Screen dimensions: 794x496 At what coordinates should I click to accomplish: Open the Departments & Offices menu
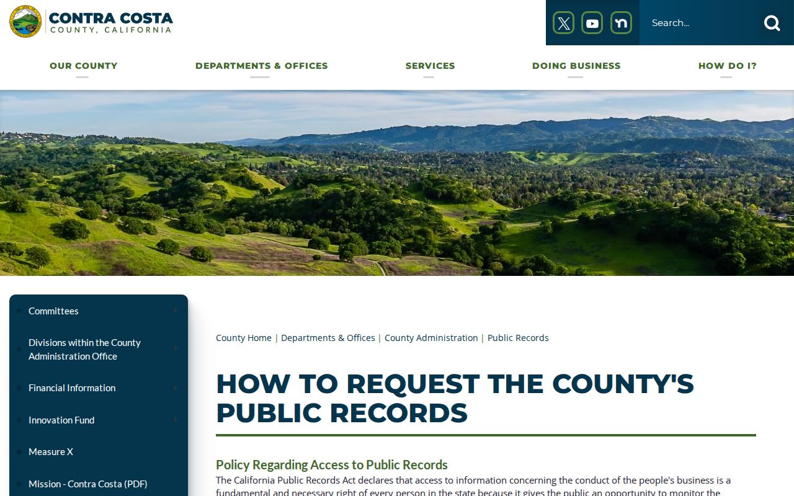(x=261, y=66)
